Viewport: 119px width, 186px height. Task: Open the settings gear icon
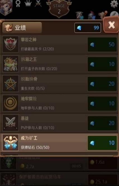pyautogui.click(x=114, y=4)
